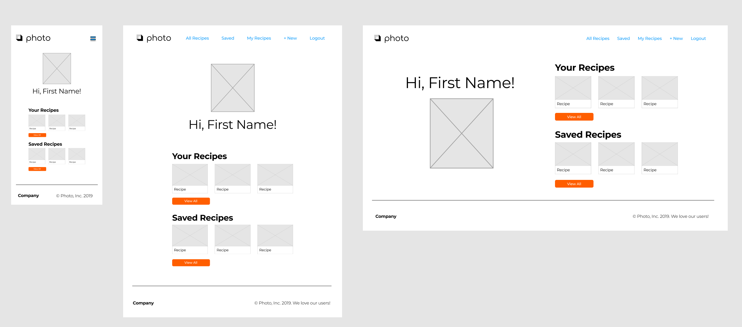
Task: Open first Your Recipes card, desktop mockup
Action: coord(573,92)
